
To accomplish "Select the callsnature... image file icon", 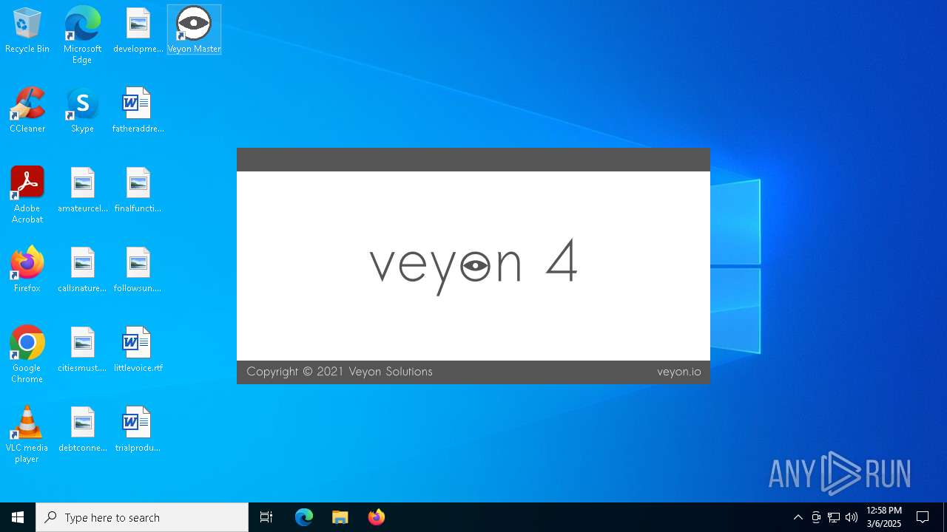I will tap(82, 270).
